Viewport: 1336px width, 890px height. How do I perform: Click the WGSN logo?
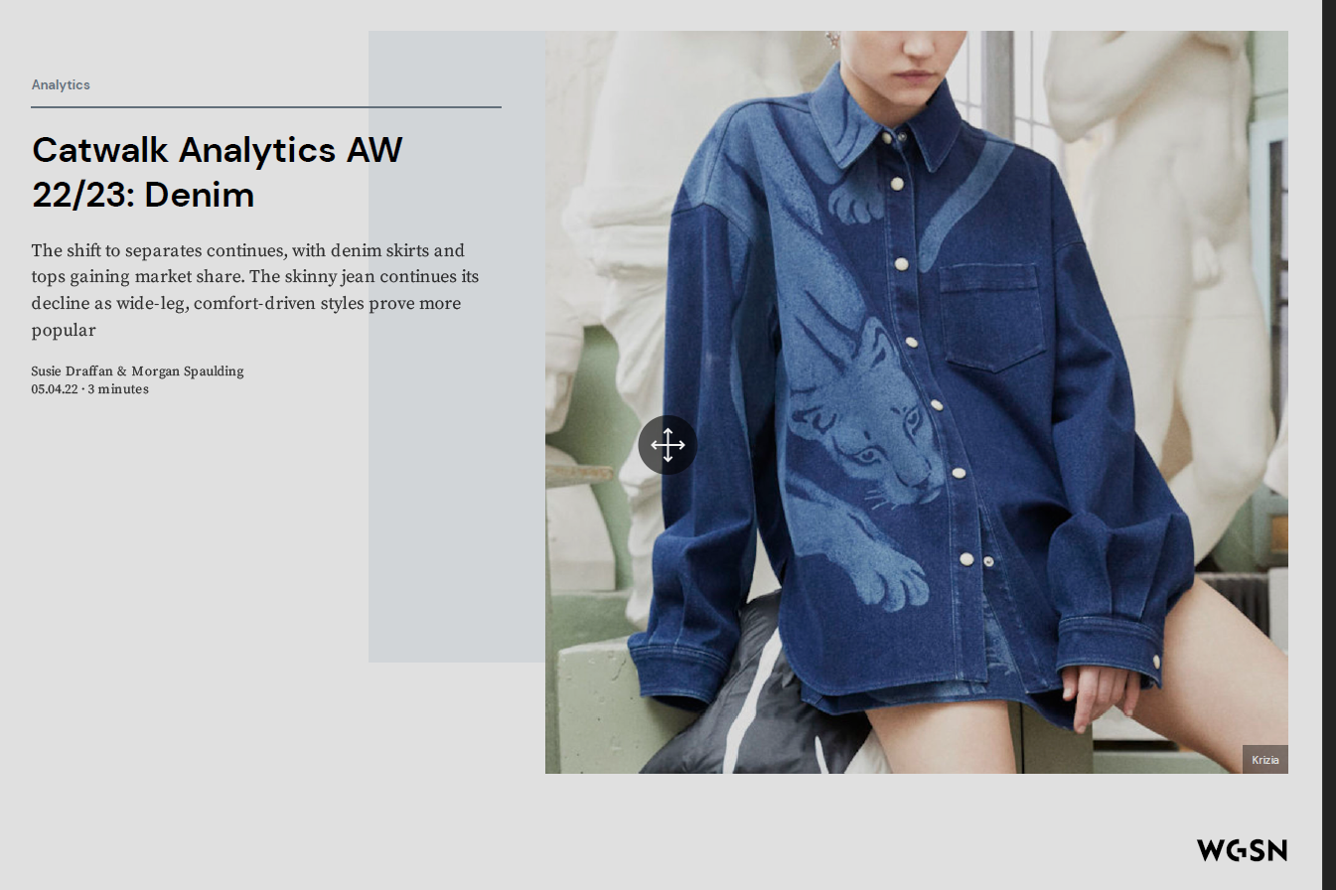(x=1242, y=850)
